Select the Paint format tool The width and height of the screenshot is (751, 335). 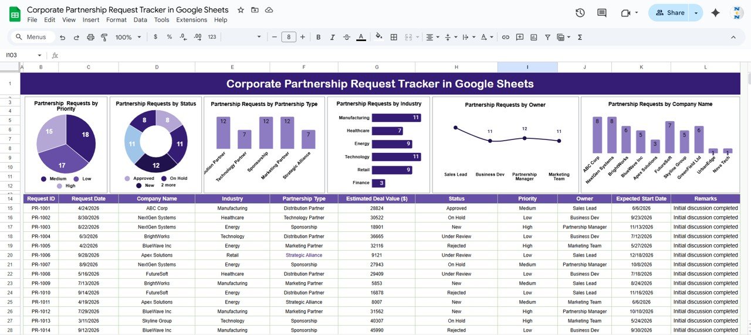pos(104,37)
